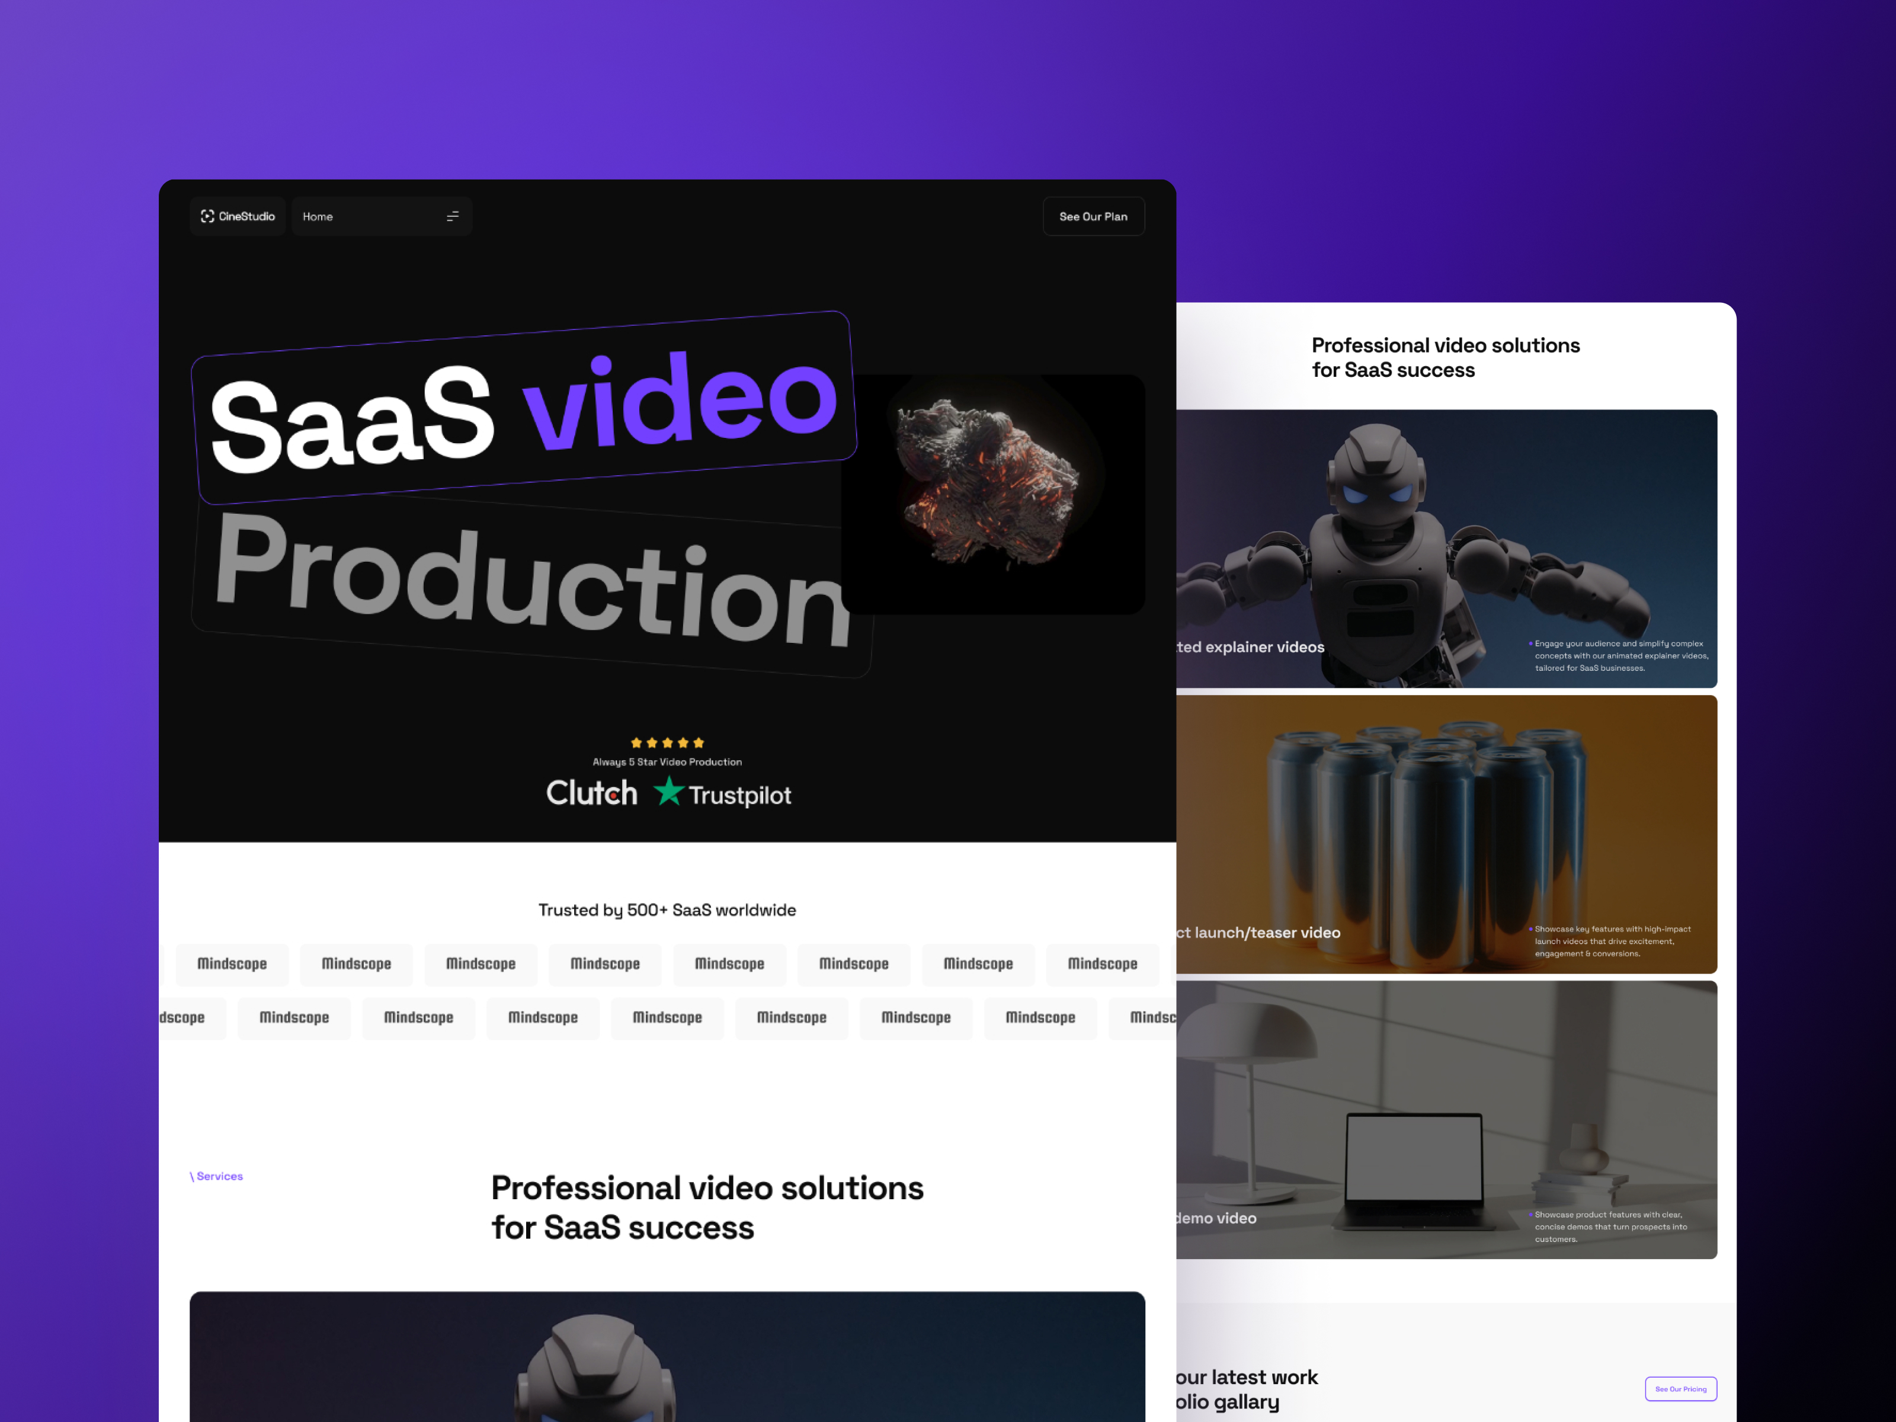Click the Services section label
Screen dimensions: 1896x1422
(x=216, y=1176)
